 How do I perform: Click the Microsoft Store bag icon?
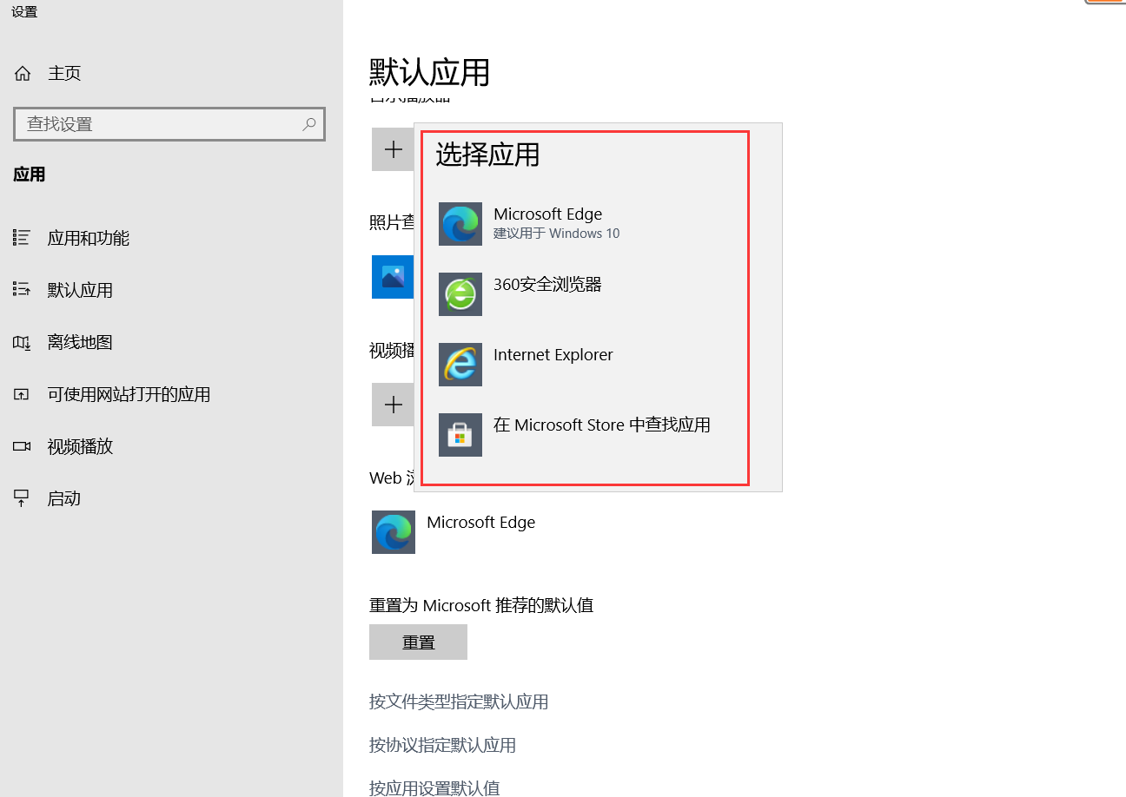460,435
